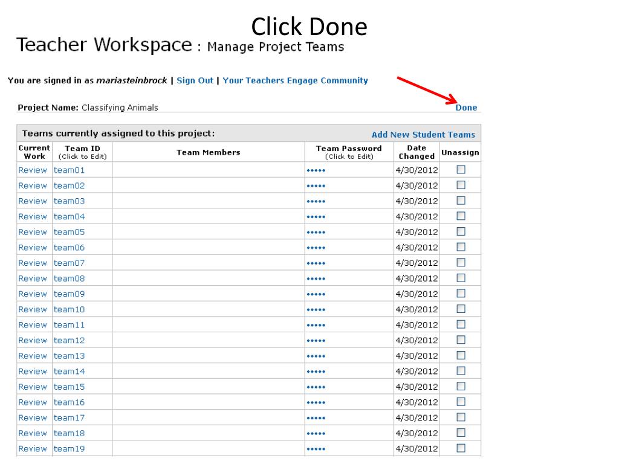
Task: Check Unassign box for team18
Action: tap(461, 433)
